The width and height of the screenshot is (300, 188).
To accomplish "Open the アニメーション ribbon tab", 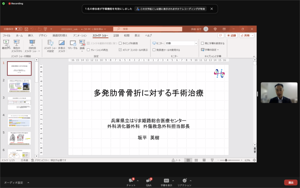I will coord(80,36).
